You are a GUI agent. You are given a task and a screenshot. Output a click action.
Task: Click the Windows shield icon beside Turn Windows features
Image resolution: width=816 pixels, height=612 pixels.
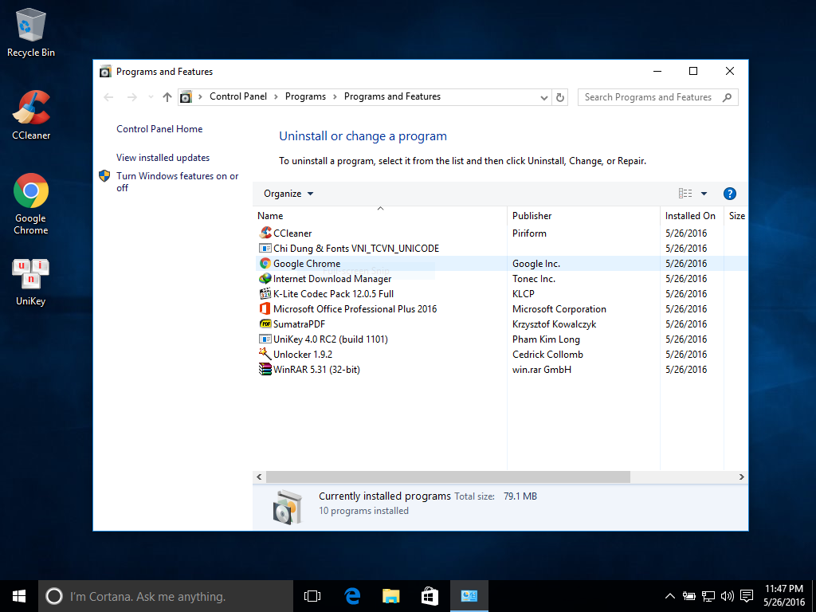click(104, 176)
